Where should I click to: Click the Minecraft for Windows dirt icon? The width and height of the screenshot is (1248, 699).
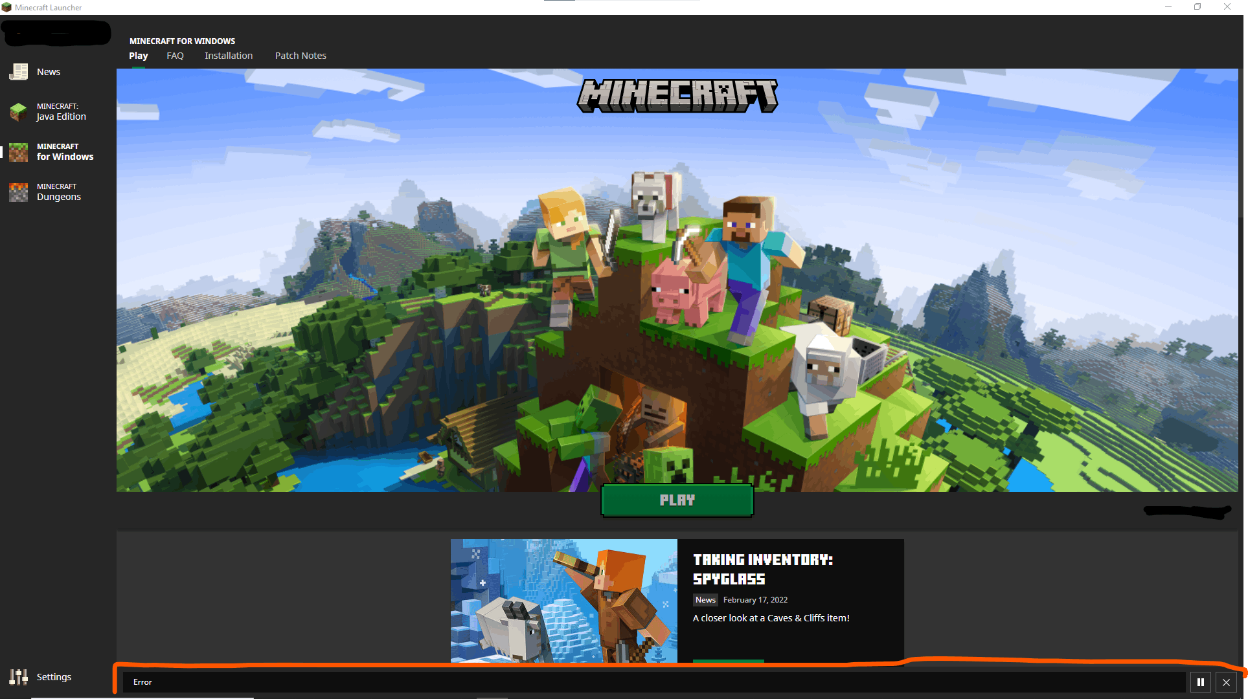tap(18, 152)
